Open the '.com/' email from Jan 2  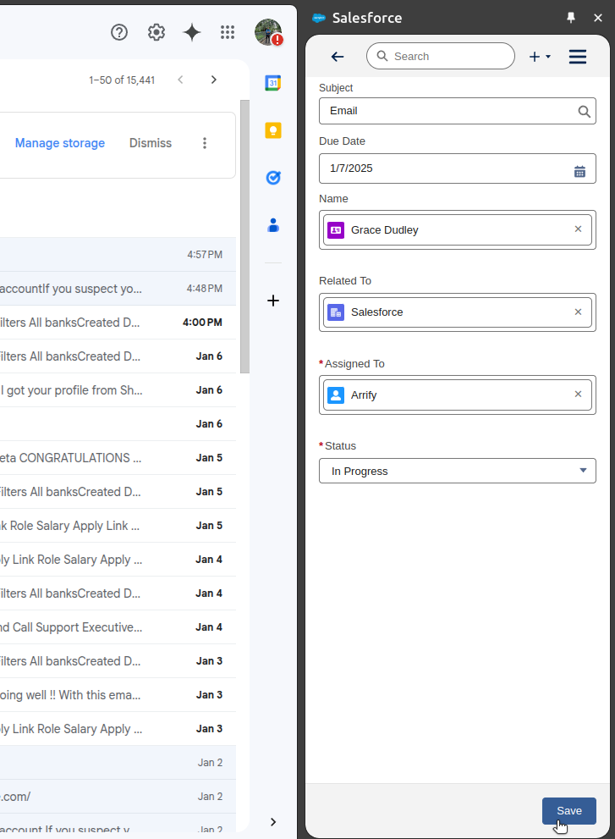tap(118, 797)
